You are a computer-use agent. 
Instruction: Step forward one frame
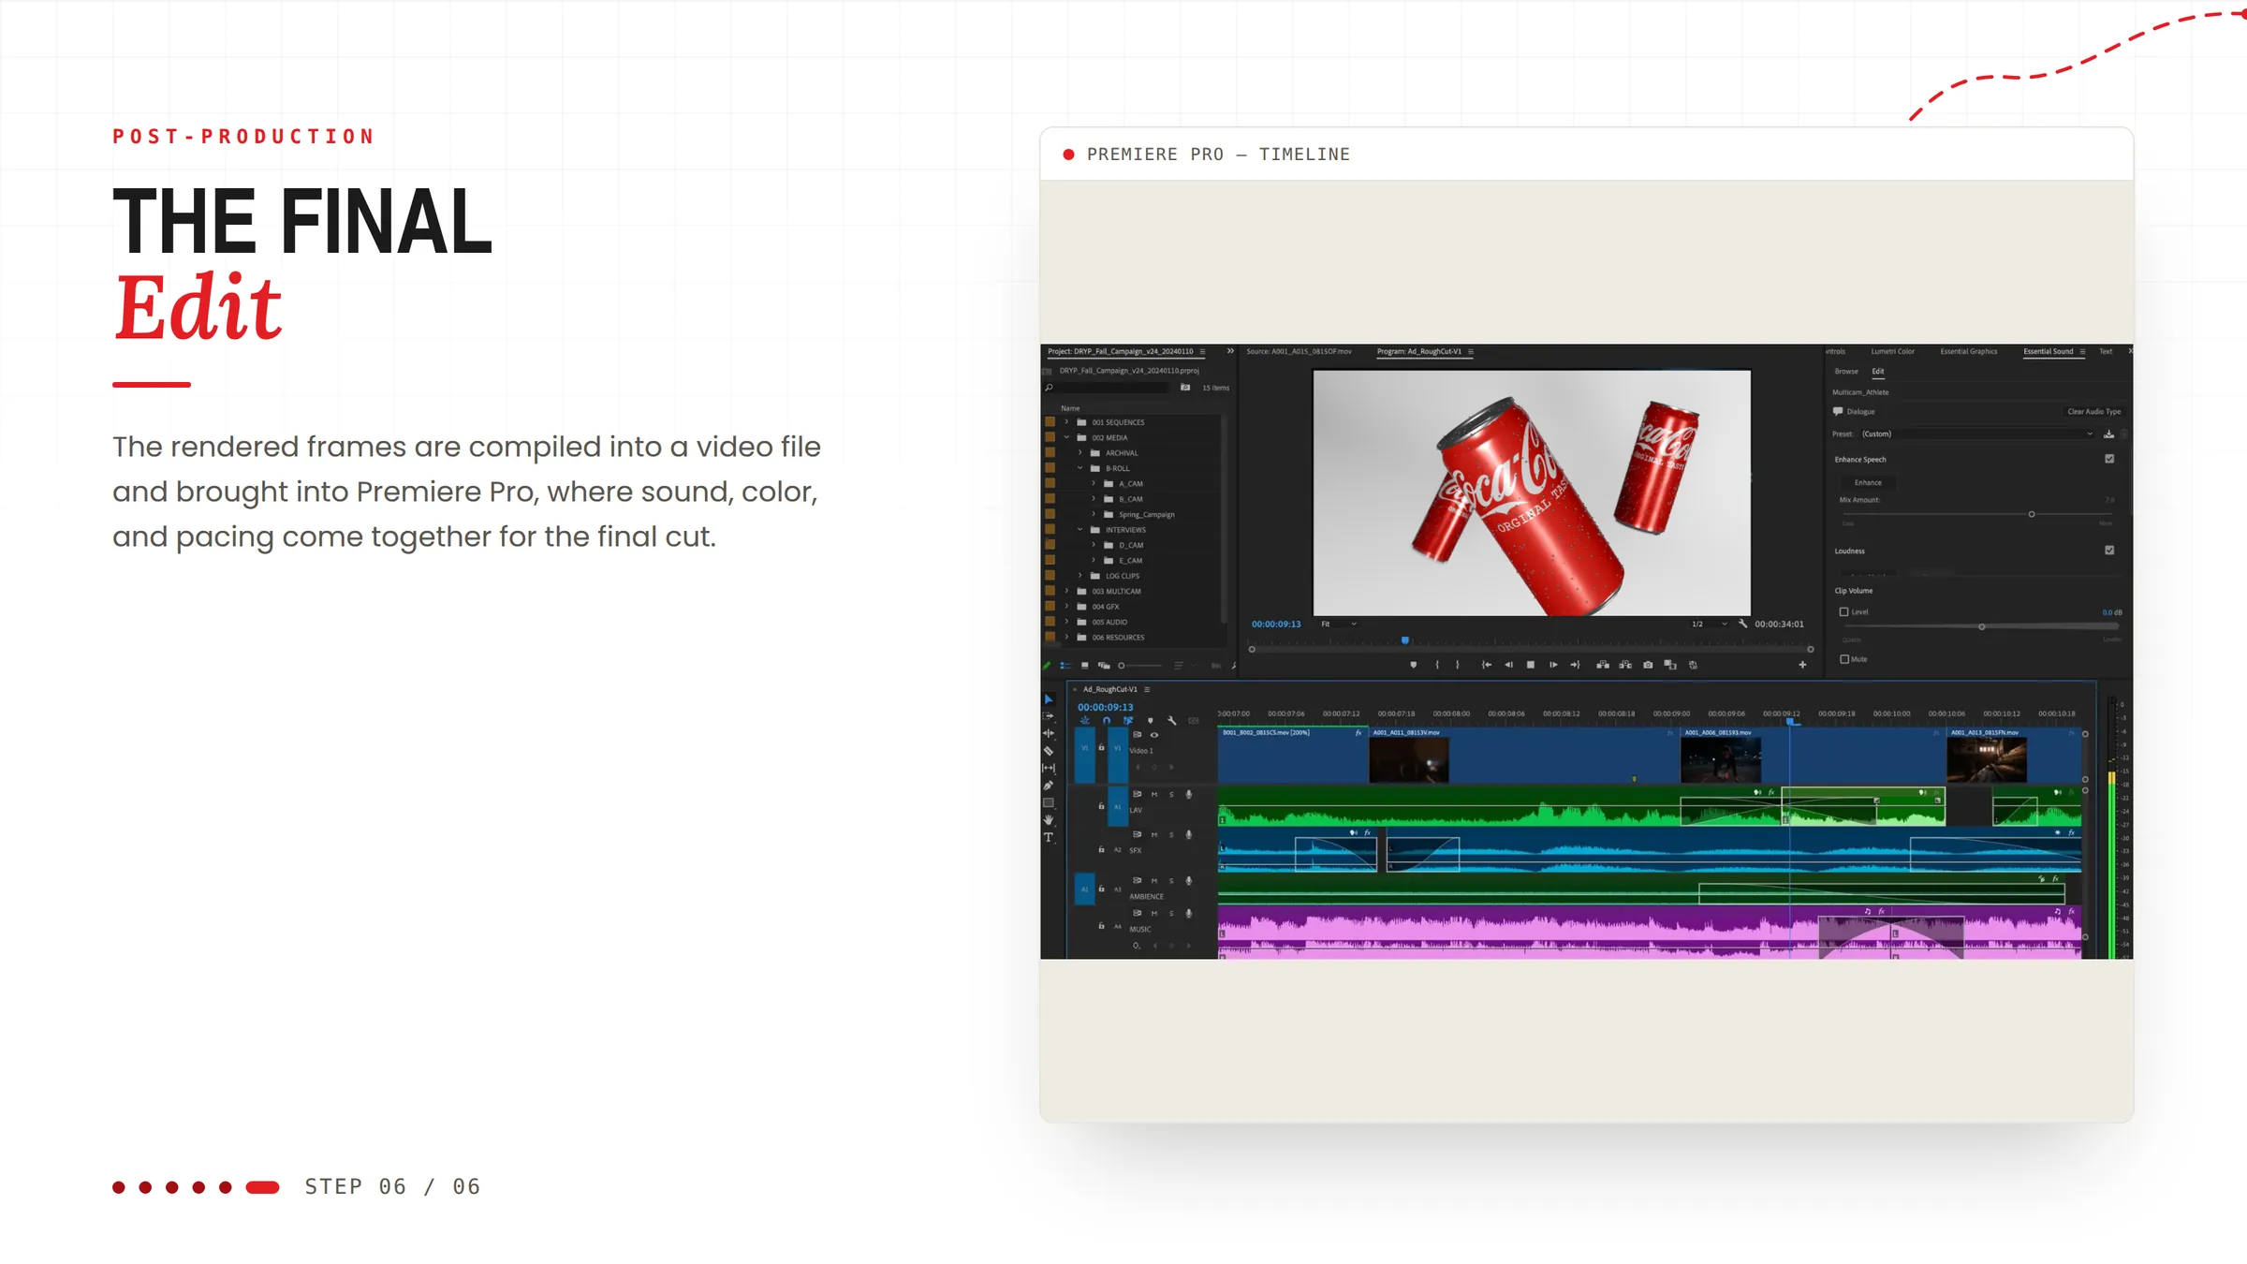(x=1553, y=665)
